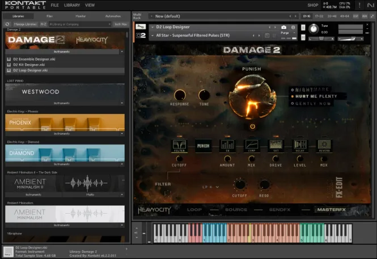Open the VIEW menu
The height and width of the screenshot is (259, 377).
90,5
